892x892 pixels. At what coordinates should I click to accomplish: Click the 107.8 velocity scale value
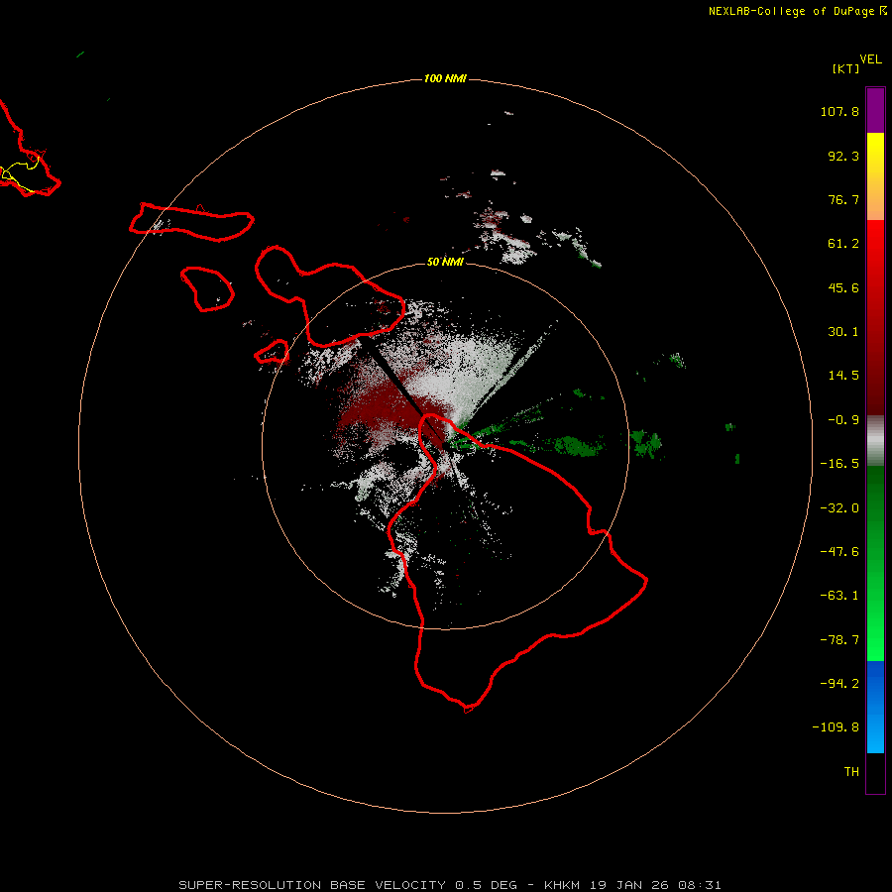point(839,111)
